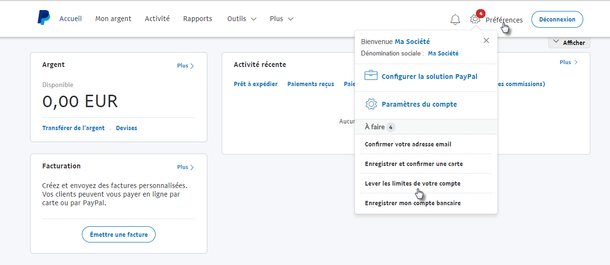This screenshot has width=610, height=265.
Task: Click the Préférences label
Action: [504, 20]
